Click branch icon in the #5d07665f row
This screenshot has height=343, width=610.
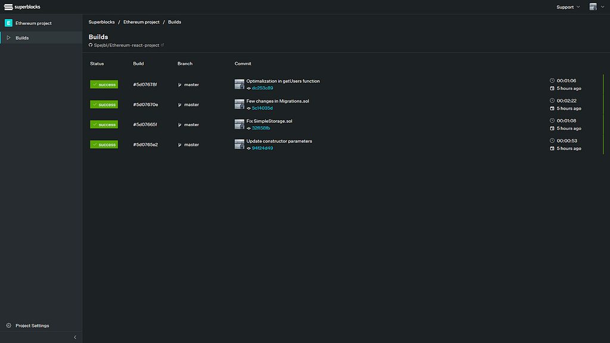coord(180,125)
